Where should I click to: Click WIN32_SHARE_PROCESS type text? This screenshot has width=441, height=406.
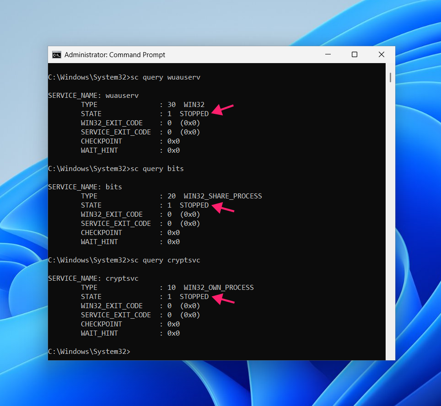click(223, 196)
